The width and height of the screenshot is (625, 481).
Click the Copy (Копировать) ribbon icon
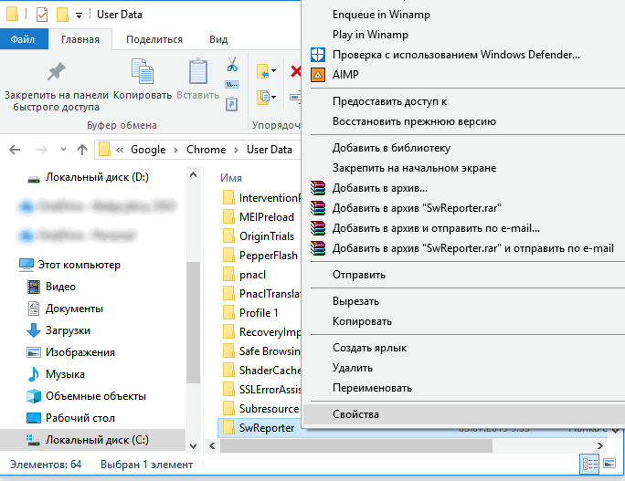pyautogui.click(x=143, y=72)
